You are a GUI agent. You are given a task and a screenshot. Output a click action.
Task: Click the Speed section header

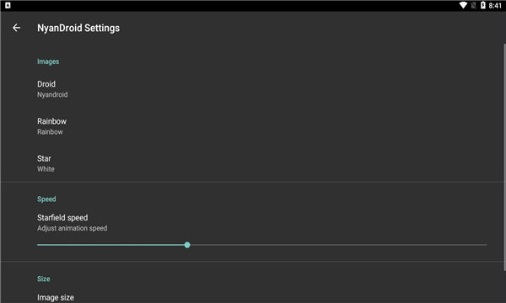pos(46,199)
